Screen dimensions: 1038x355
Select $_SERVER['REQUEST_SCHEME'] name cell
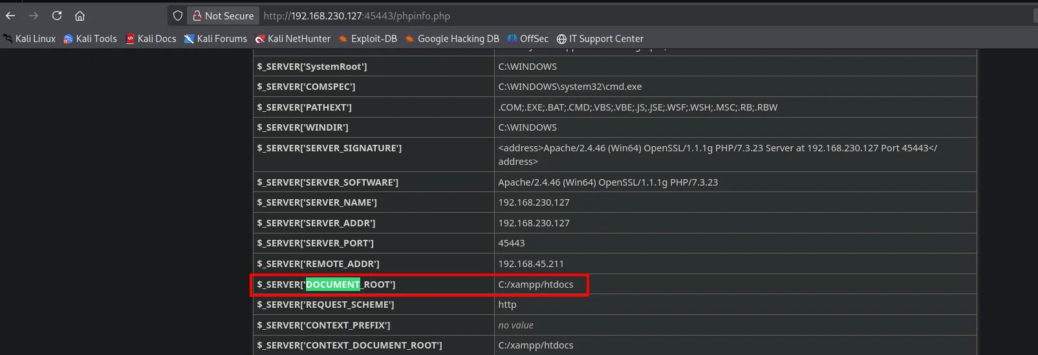[374, 305]
